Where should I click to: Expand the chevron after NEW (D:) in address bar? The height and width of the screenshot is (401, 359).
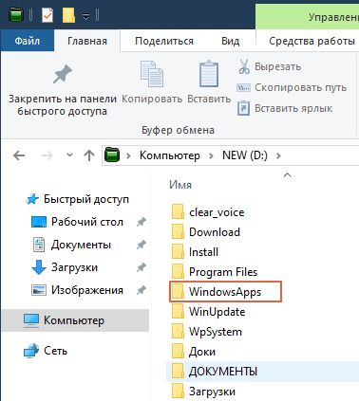pyautogui.click(x=278, y=155)
